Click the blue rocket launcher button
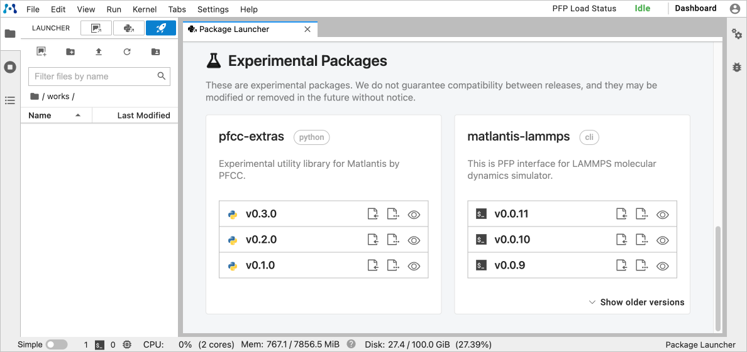The width and height of the screenshot is (747, 352). tap(161, 28)
